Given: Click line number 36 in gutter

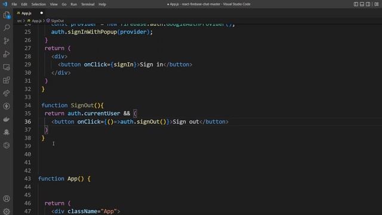Looking at the screenshot, I should 28,122.
